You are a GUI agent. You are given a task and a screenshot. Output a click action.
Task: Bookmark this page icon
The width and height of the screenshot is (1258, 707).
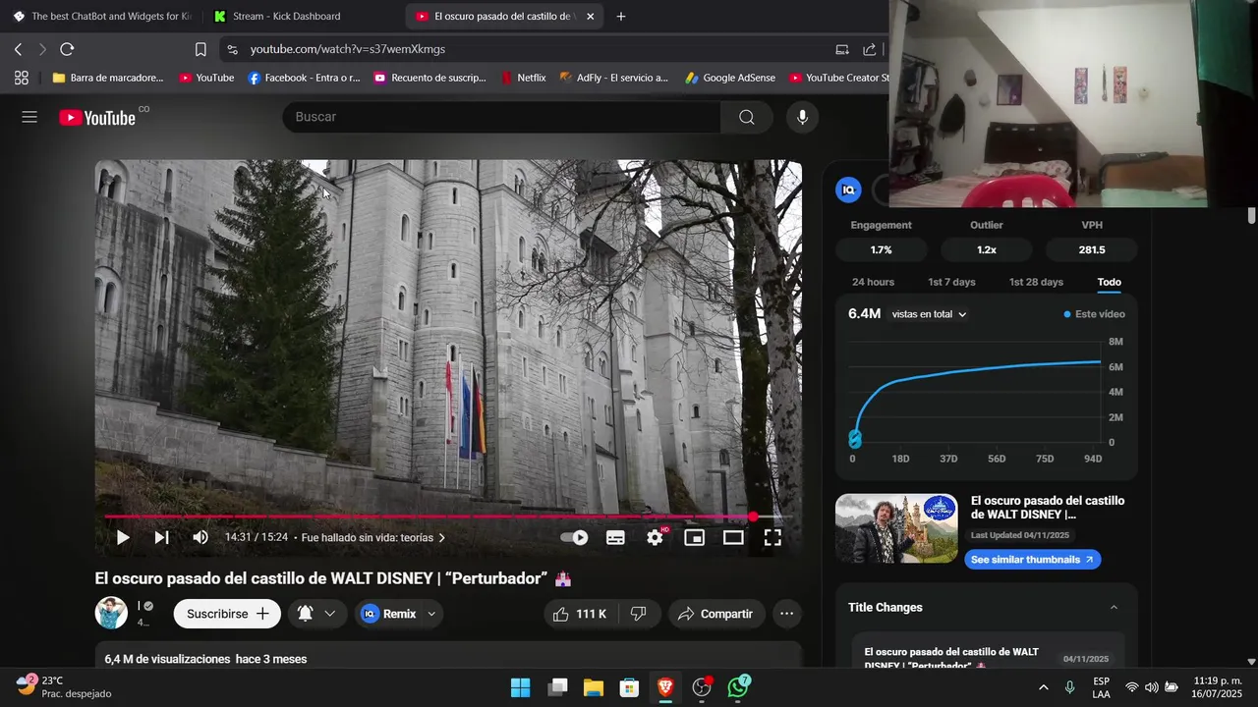pos(200,49)
